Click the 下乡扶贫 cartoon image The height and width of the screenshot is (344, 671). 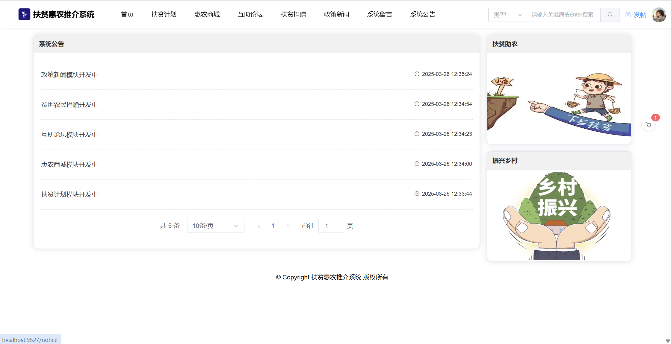pyautogui.click(x=559, y=99)
